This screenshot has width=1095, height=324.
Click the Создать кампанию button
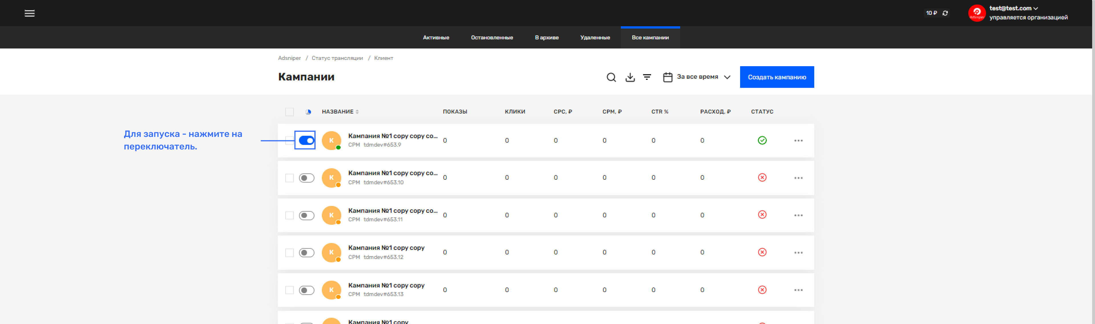tap(777, 77)
